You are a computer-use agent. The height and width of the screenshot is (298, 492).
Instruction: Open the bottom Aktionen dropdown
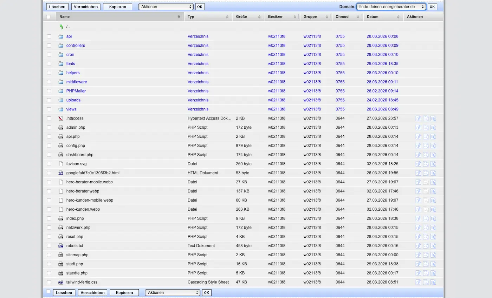coord(172,292)
